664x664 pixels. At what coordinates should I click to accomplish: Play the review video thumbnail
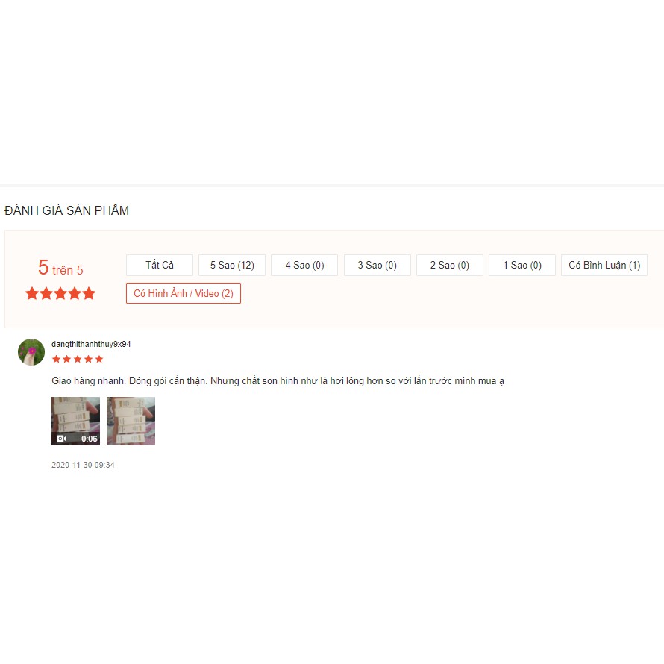[75, 420]
